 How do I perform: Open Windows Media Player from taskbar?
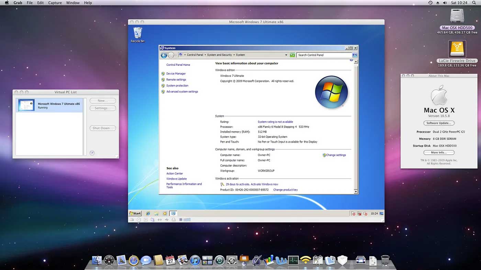click(165, 213)
